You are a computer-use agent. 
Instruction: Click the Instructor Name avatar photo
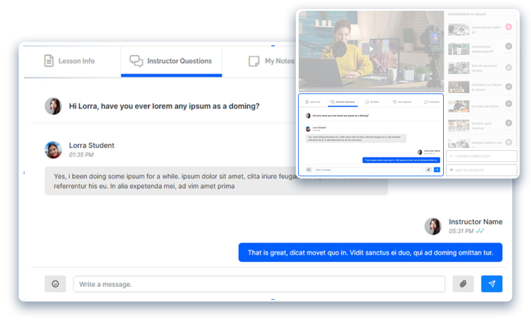(434, 226)
